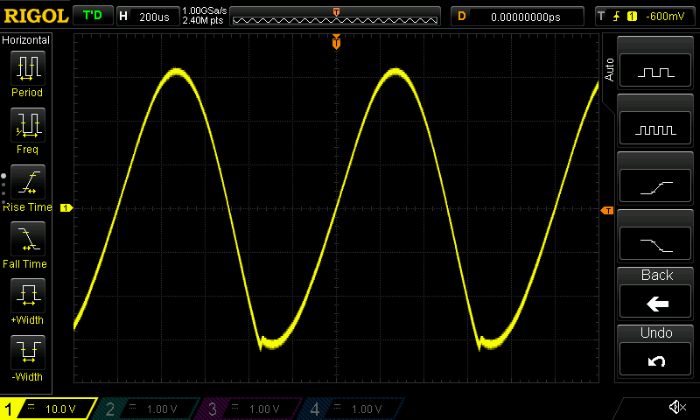Select the Freq measurement icon
The image size is (700, 420).
[28, 124]
